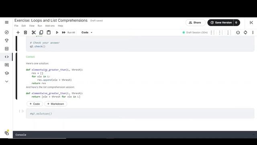Screen dimensions: 257x145
Task: Add a new cell with plus icon
Action: point(18,32)
